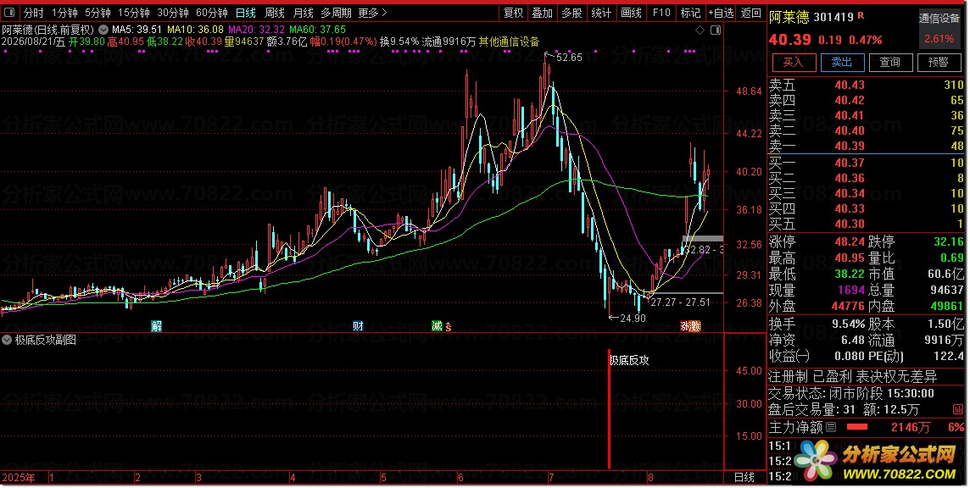The width and height of the screenshot is (970, 488).
Task: Click the 买一 40.37 order row
Action: pyautogui.click(x=866, y=163)
